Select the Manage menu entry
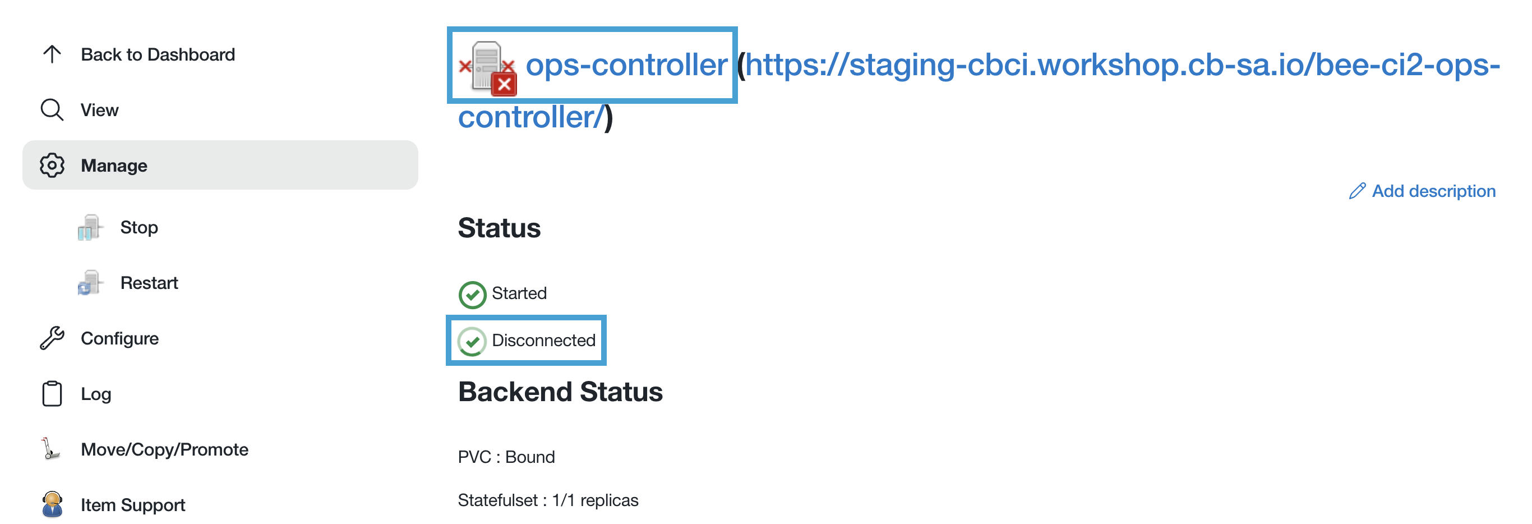The image size is (1532, 524). (114, 166)
